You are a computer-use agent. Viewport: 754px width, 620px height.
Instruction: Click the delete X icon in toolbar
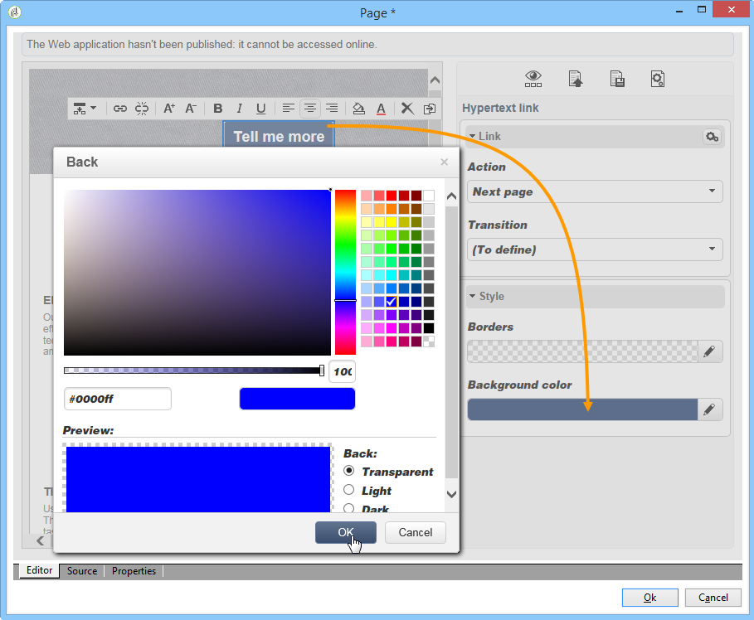pyautogui.click(x=407, y=108)
